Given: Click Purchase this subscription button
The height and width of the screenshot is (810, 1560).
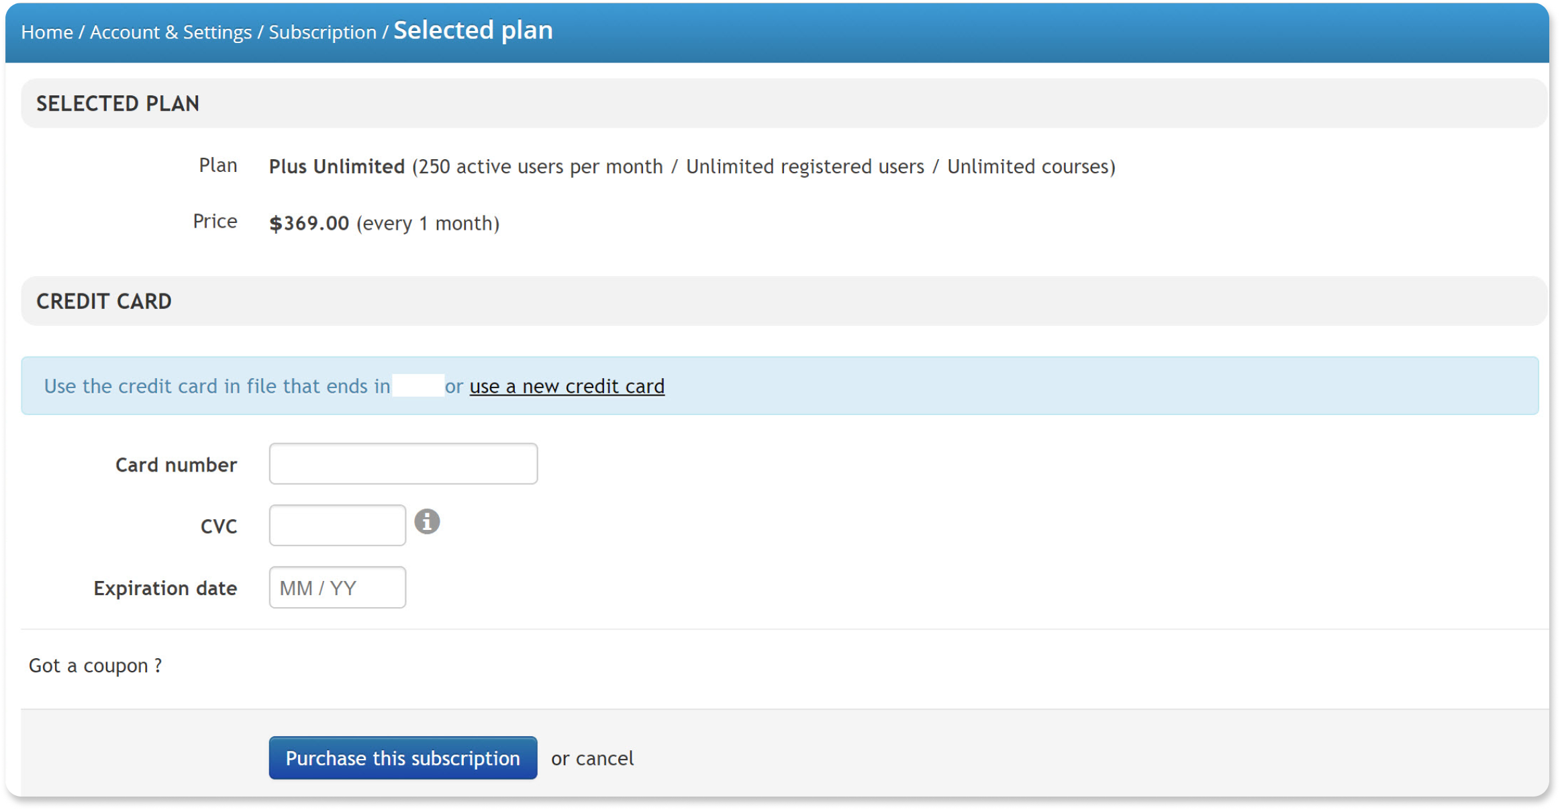Looking at the screenshot, I should [x=403, y=758].
